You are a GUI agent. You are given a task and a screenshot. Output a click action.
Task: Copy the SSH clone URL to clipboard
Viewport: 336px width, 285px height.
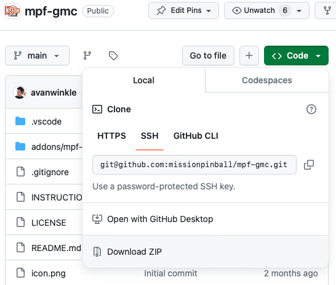click(x=309, y=165)
